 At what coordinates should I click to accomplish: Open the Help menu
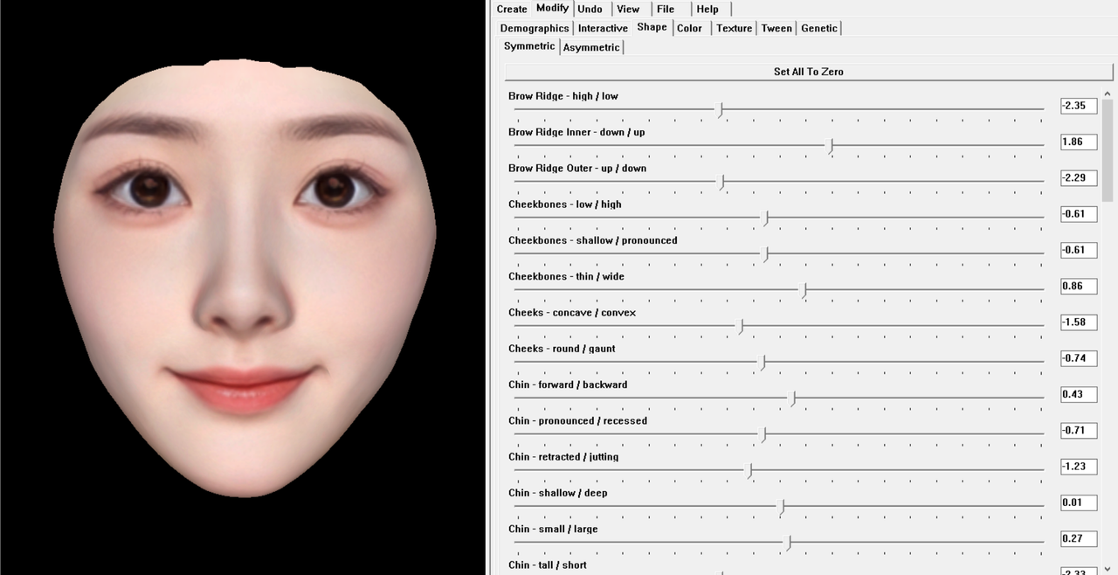click(x=707, y=9)
